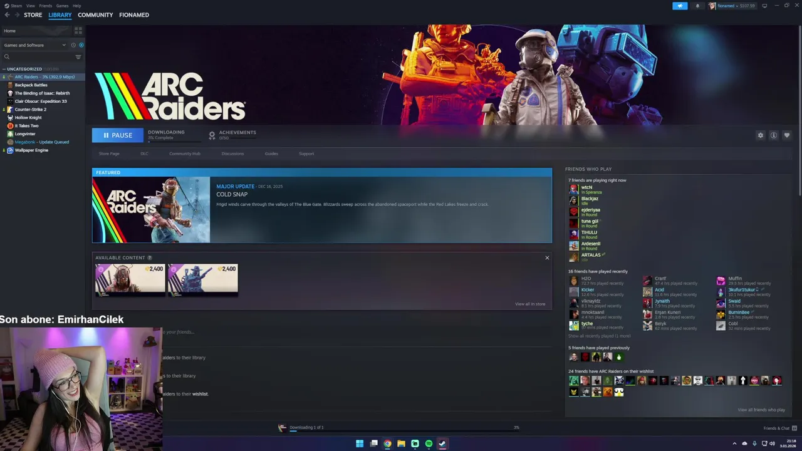Select Counter-Strike 2 in the library

pos(31,110)
